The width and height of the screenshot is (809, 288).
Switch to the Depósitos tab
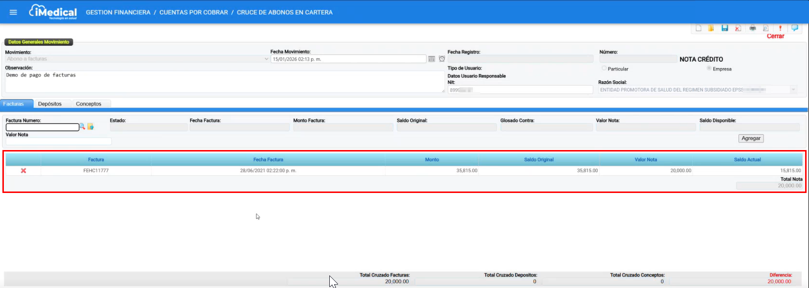pos(50,104)
